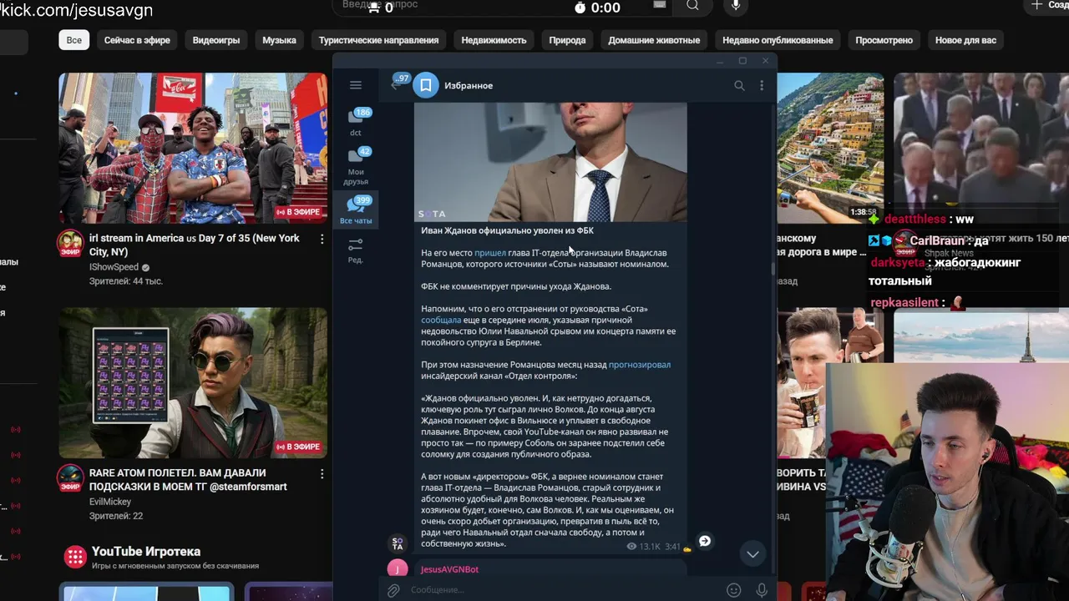Screen dimensions: 1069x601
Task: Go back using the Telegram back arrow
Action: click(395, 85)
